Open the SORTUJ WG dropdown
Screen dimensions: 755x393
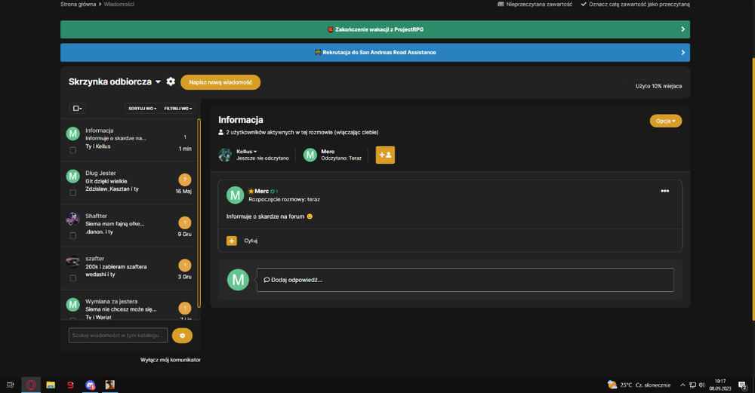[142, 108]
